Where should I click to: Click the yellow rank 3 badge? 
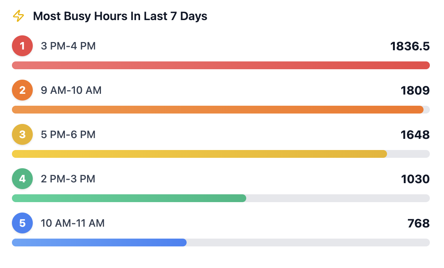click(22, 134)
